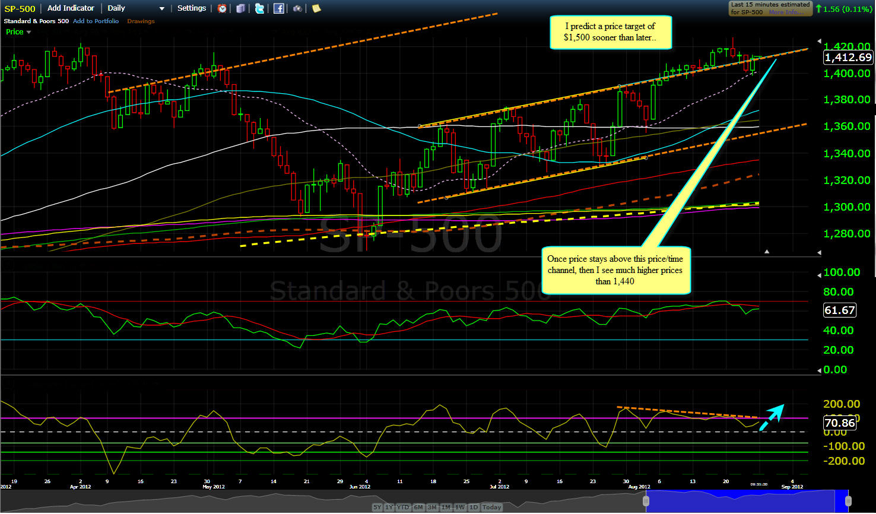Collapse the price pane with top-right triangle
The image size is (876, 514).
click(820, 42)
